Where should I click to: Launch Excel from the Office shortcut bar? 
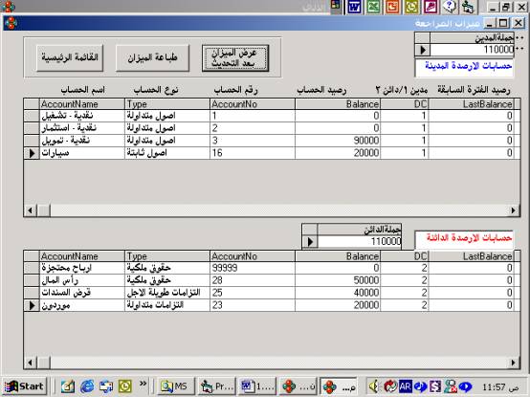tap(373, 7)
